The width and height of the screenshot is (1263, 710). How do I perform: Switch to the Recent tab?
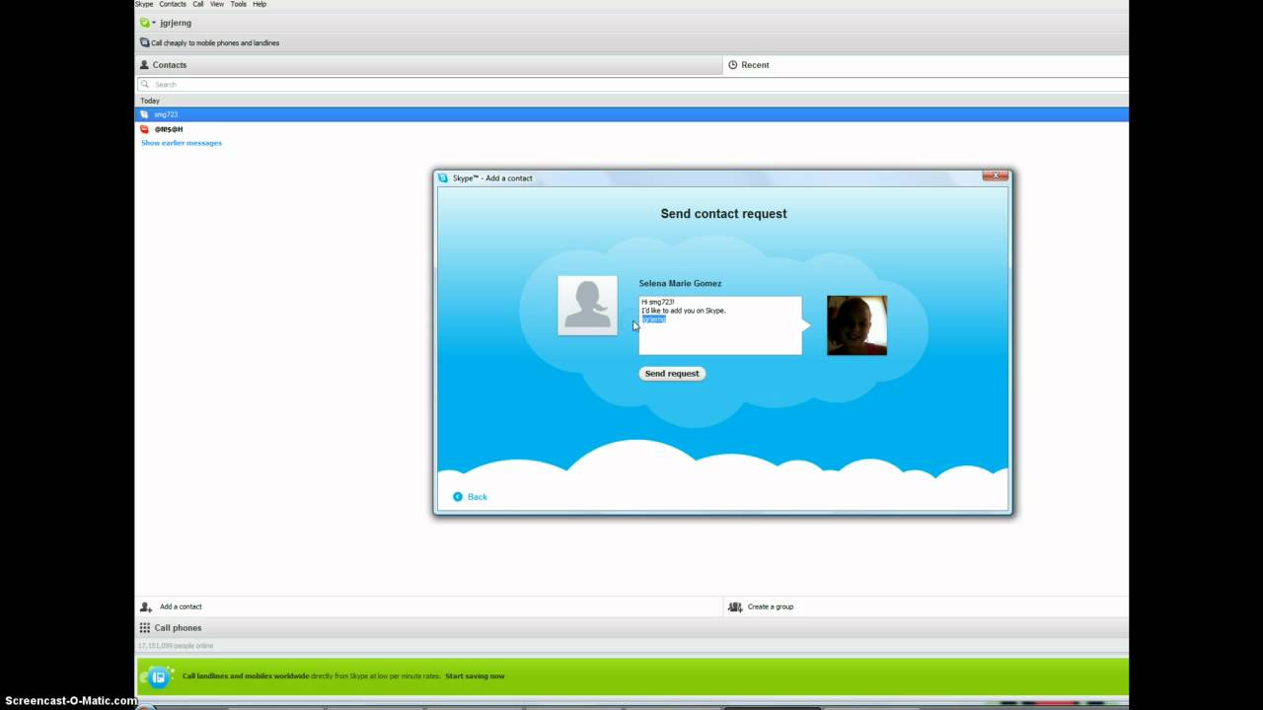(x=927, y=65)
